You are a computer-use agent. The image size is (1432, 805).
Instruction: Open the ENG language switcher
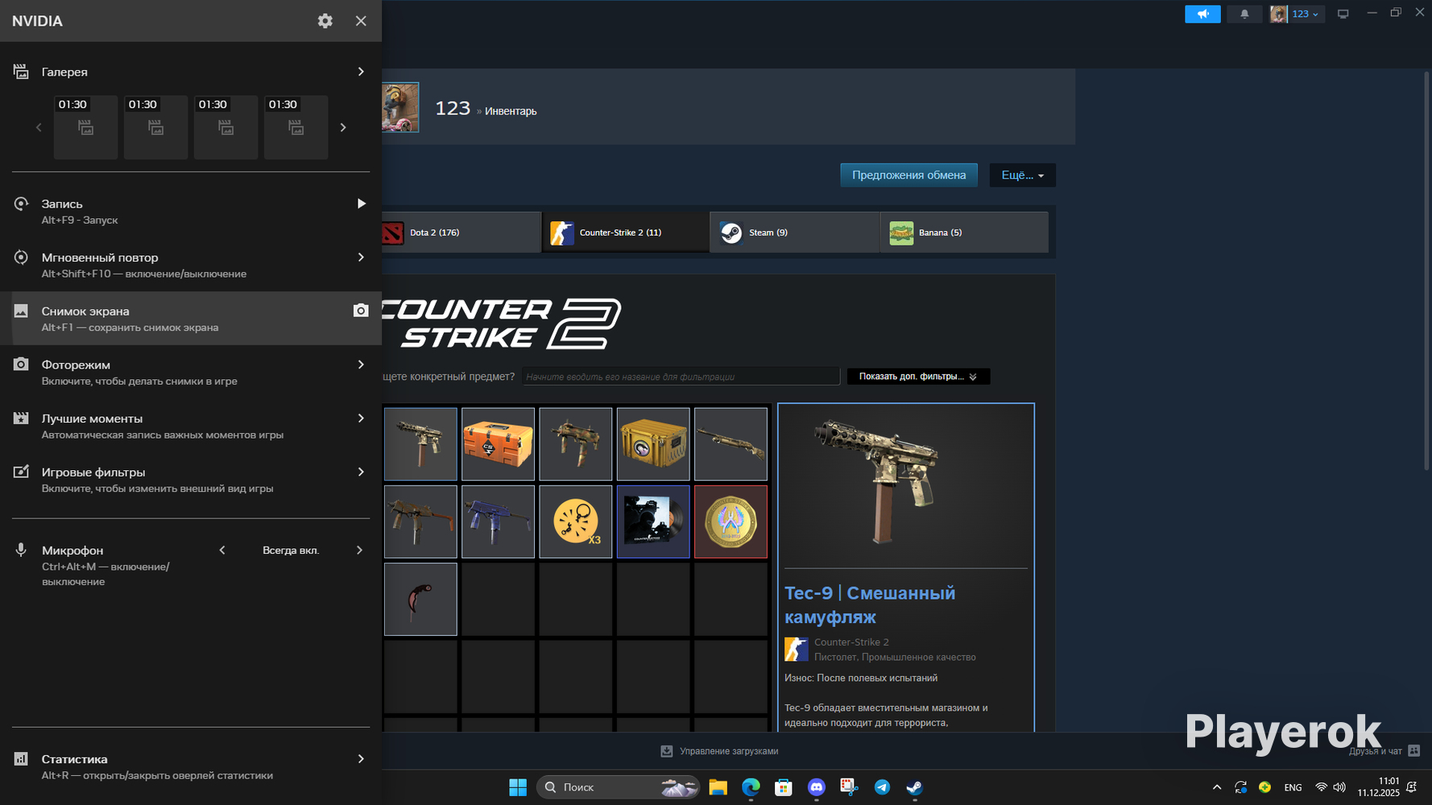[x=1293, y=787]
